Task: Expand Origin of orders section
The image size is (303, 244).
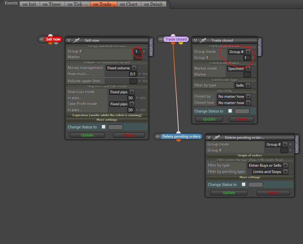Action: coord(250,155)
